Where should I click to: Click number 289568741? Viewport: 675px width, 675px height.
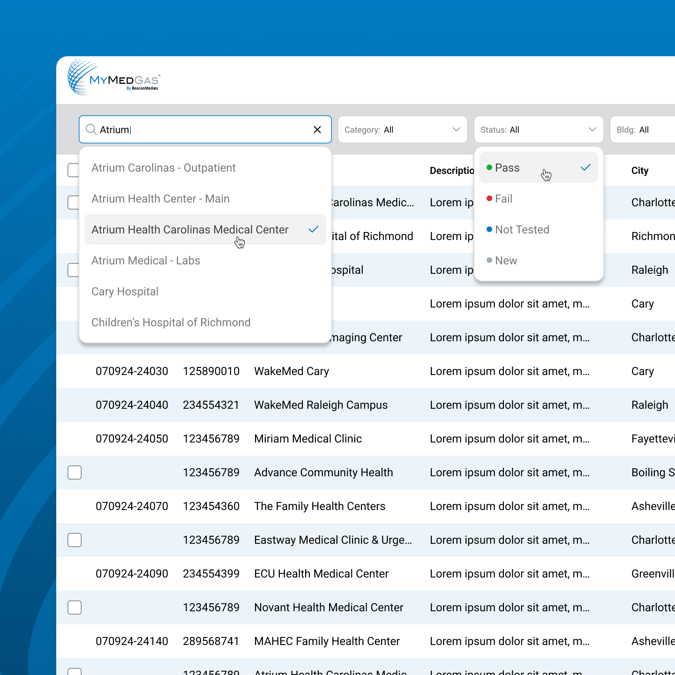[x=211, y=641]
